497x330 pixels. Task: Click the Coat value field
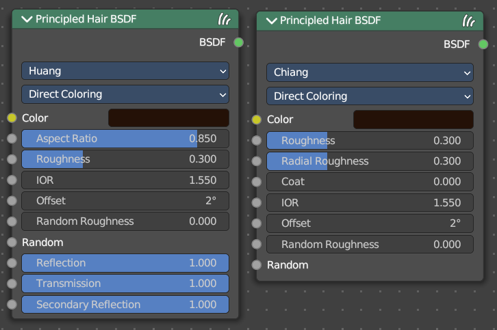click(x=370, y=182)
